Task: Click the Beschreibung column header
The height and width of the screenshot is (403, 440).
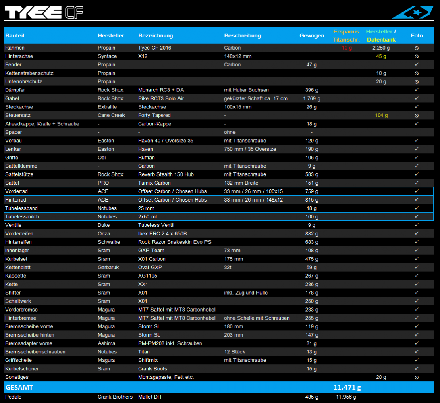Action: (x=243, y=35)
